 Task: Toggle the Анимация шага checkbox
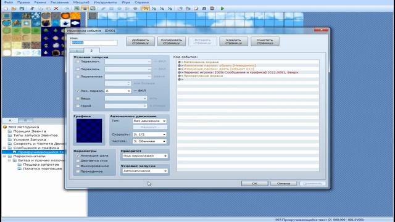click(x=78, y=155)
